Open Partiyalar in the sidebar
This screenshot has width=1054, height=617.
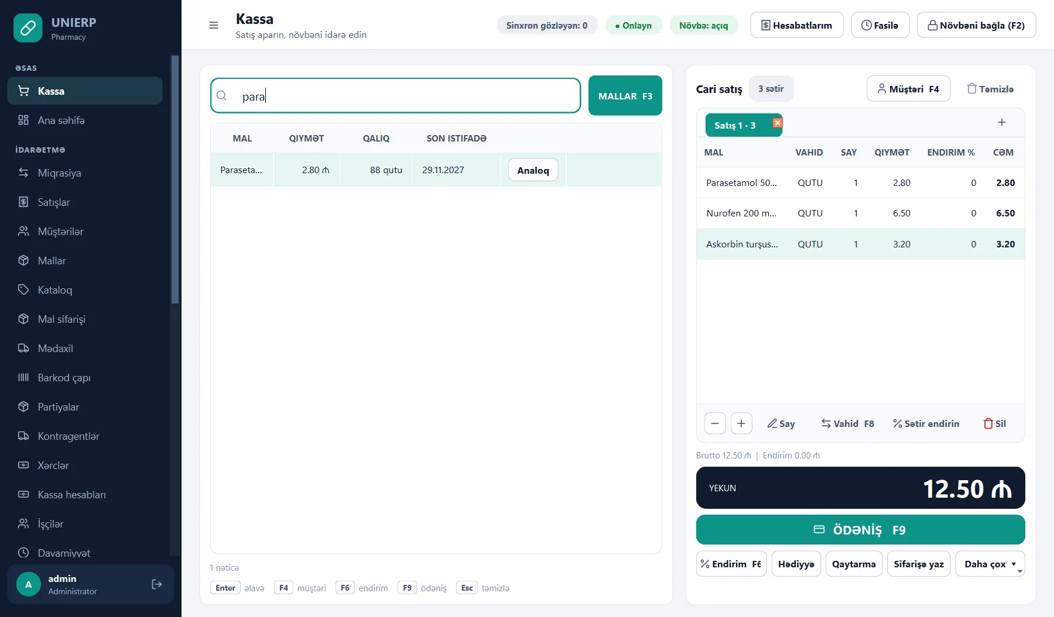click(x=85, y=407)
